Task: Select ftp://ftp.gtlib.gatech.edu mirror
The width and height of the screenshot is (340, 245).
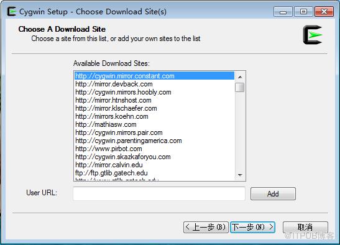Action: (154, 173)
